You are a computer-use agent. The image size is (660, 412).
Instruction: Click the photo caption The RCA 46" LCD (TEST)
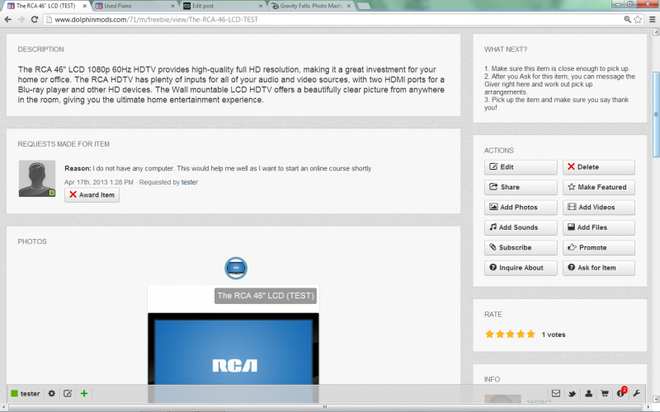pos(266,296)
